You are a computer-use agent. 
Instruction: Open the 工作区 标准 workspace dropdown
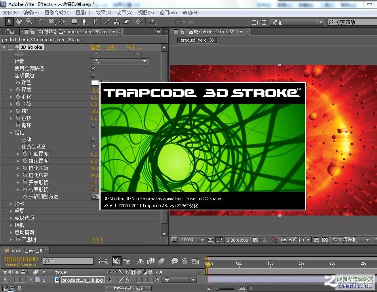tap(297, 22)
